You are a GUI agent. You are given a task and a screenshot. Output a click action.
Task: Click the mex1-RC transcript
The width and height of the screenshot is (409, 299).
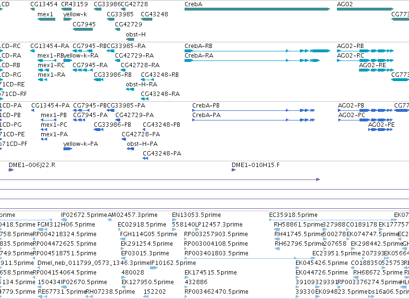pyautogui.click(x=44, y=70)
